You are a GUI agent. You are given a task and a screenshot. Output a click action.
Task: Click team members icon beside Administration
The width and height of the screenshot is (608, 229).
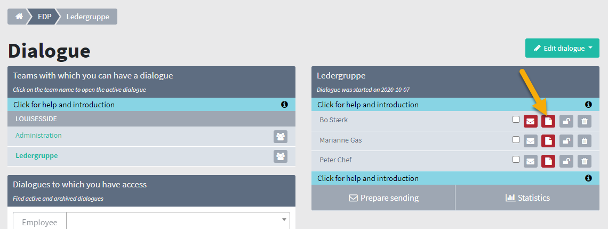point(281,137)
